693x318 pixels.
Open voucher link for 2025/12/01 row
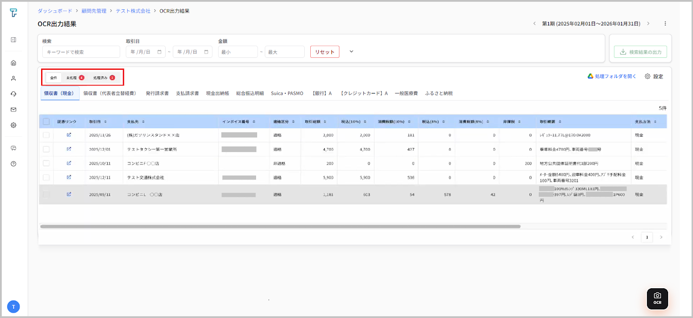tap(69, 149)
